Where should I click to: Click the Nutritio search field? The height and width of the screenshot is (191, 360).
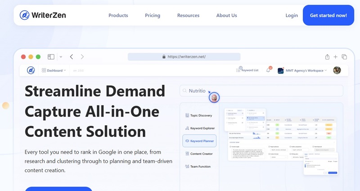tap(261, 91)
